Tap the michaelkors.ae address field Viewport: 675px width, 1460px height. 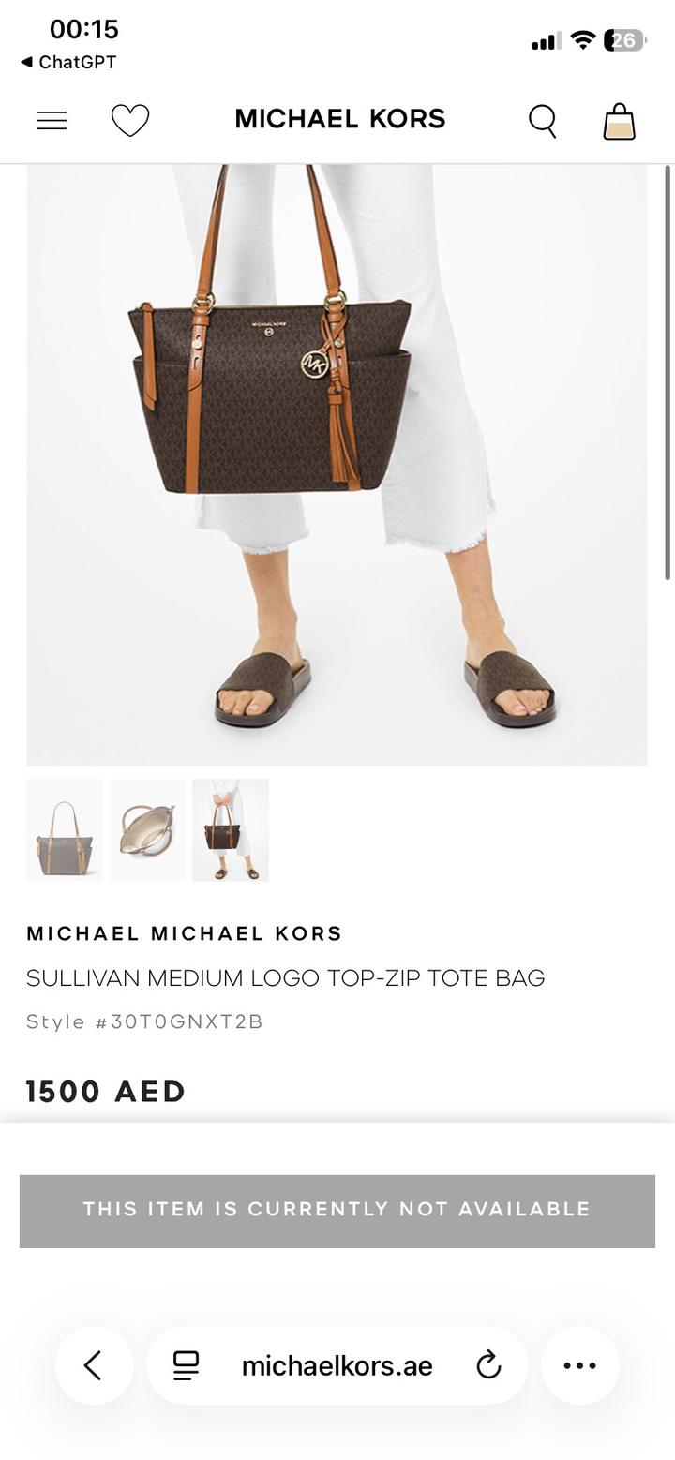pyautogui.click(x=337, y=1365)
